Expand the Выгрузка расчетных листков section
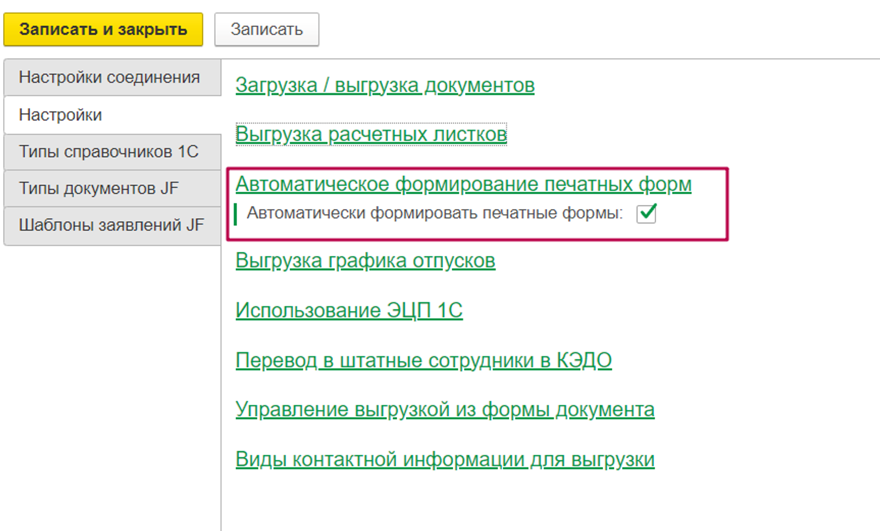The image size is (880, 531). pyautogui.click(x=371, y=134)
